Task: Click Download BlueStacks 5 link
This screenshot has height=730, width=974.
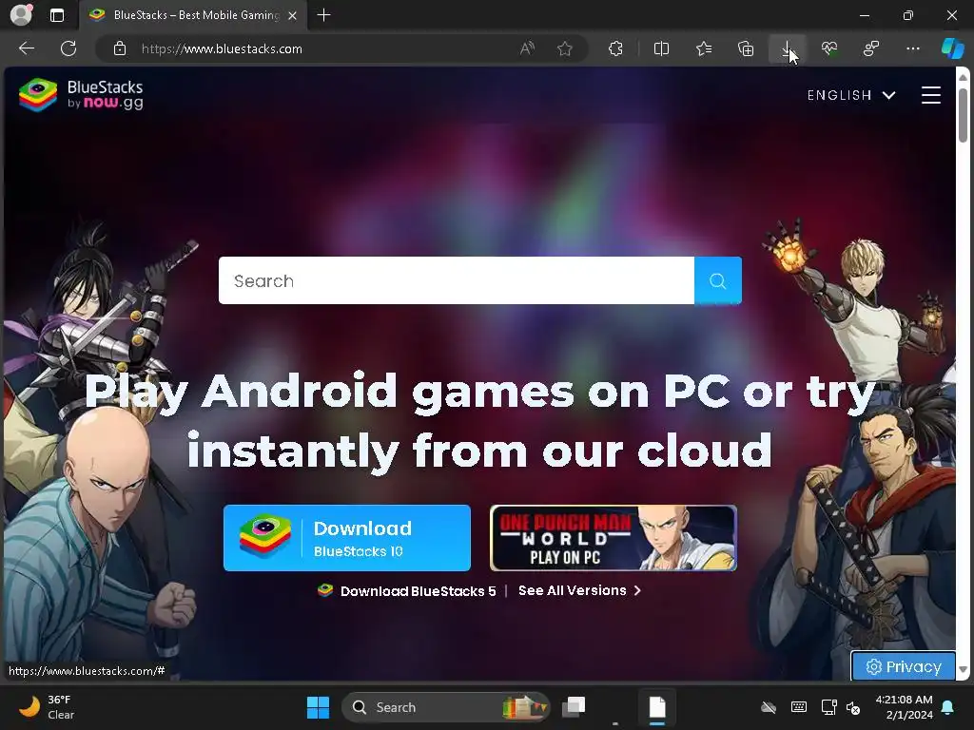Action: [x=407, y=590]
